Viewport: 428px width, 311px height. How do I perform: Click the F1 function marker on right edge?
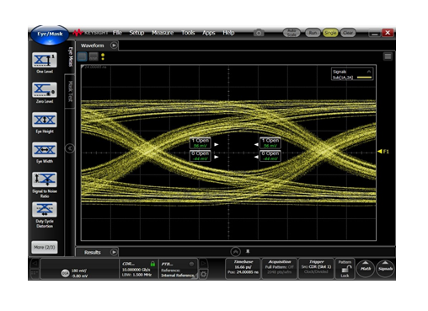pyautogui.click(x=383, y=152)
